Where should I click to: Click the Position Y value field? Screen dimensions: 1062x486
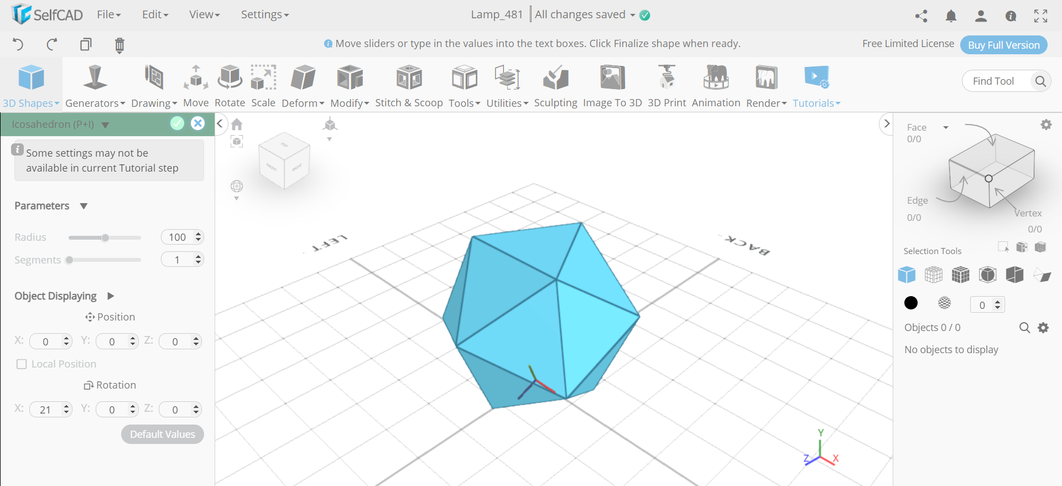tap(117, 342)
